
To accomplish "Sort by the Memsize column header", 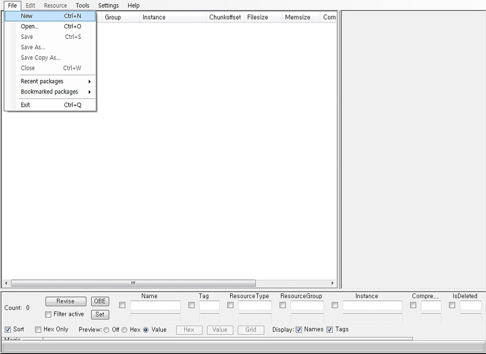I will pos(301,18).
